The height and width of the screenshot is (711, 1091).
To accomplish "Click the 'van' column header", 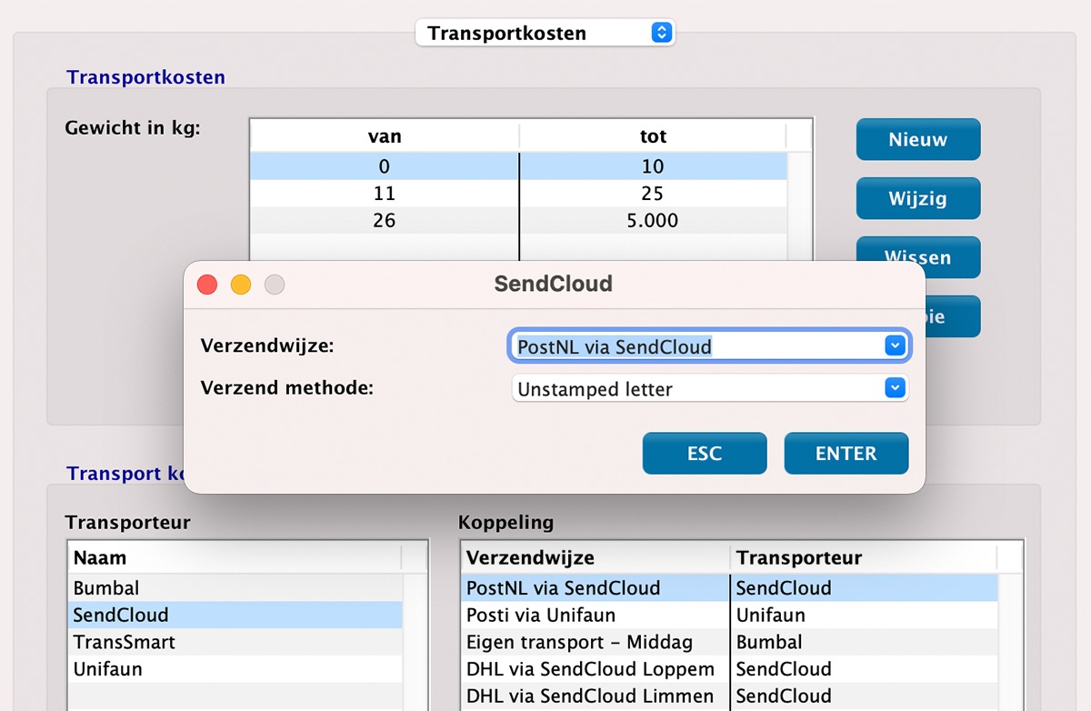I will point(385,136).
